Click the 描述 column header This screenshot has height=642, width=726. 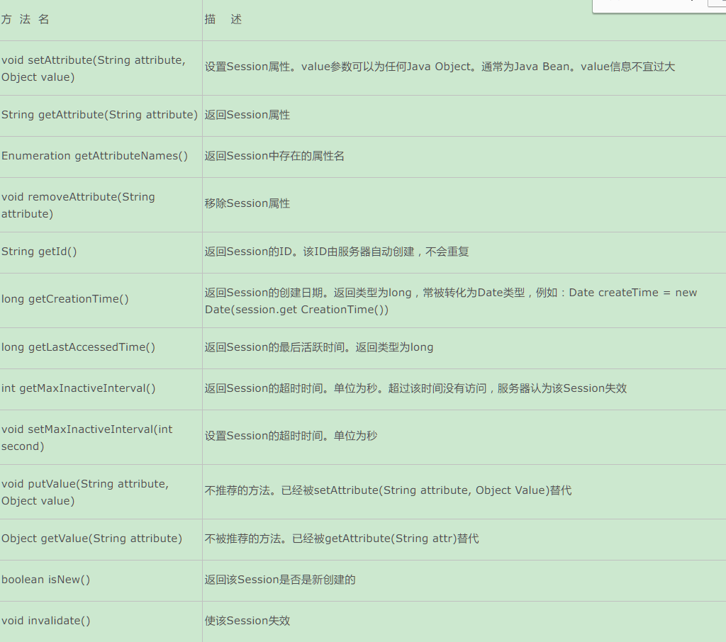tap(223, 19)
